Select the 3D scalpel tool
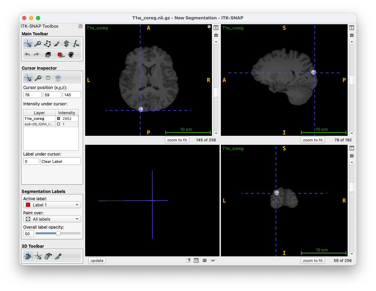The height and width of the screenshot is (291, 376). 58,256
